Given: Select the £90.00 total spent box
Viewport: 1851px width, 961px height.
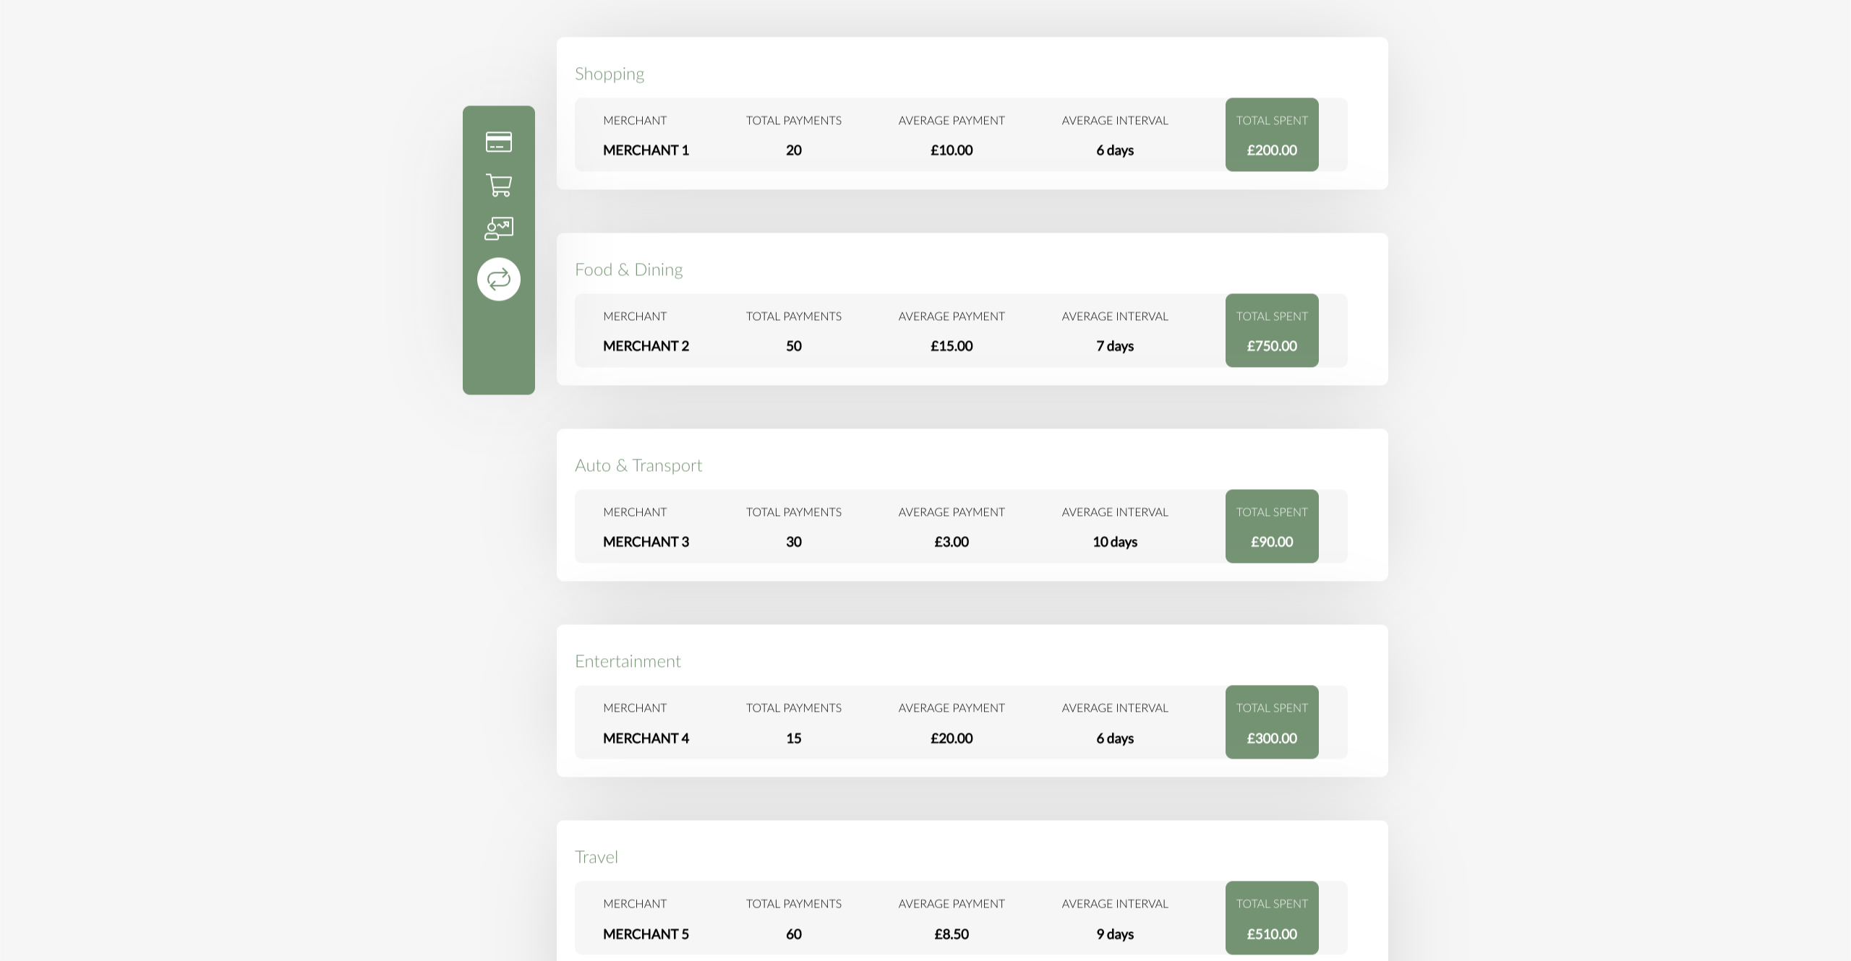Looking at the screenshot, I should coord(1271,527).
